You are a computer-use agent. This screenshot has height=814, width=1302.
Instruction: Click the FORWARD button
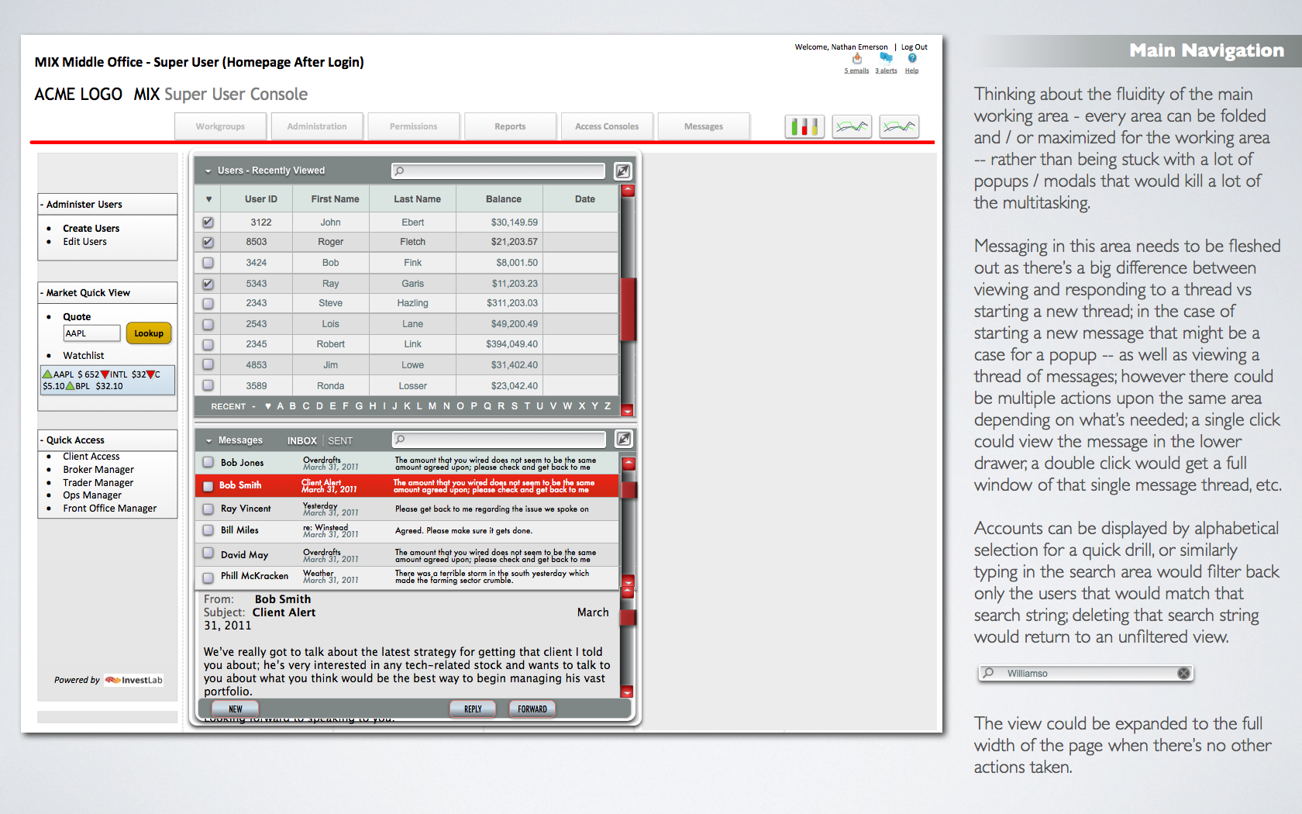532,709
